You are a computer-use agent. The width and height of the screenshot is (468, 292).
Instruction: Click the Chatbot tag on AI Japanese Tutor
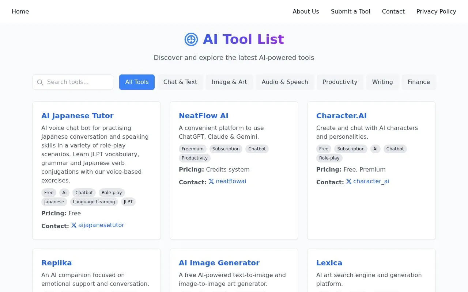click(84, 193)
